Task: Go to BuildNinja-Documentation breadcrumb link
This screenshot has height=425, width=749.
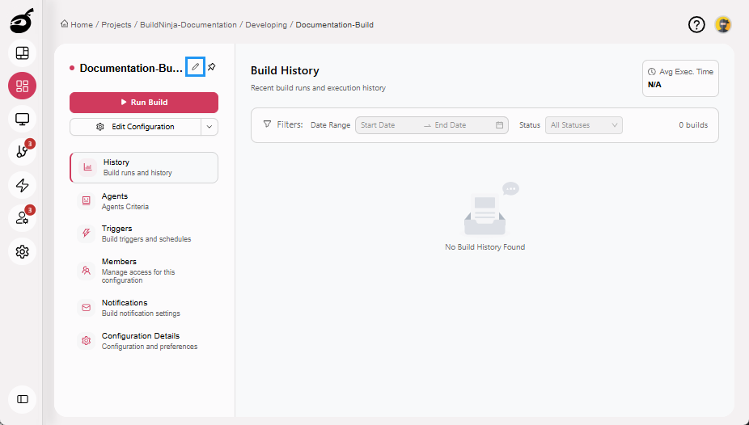Action: click(x=188, y=25)
